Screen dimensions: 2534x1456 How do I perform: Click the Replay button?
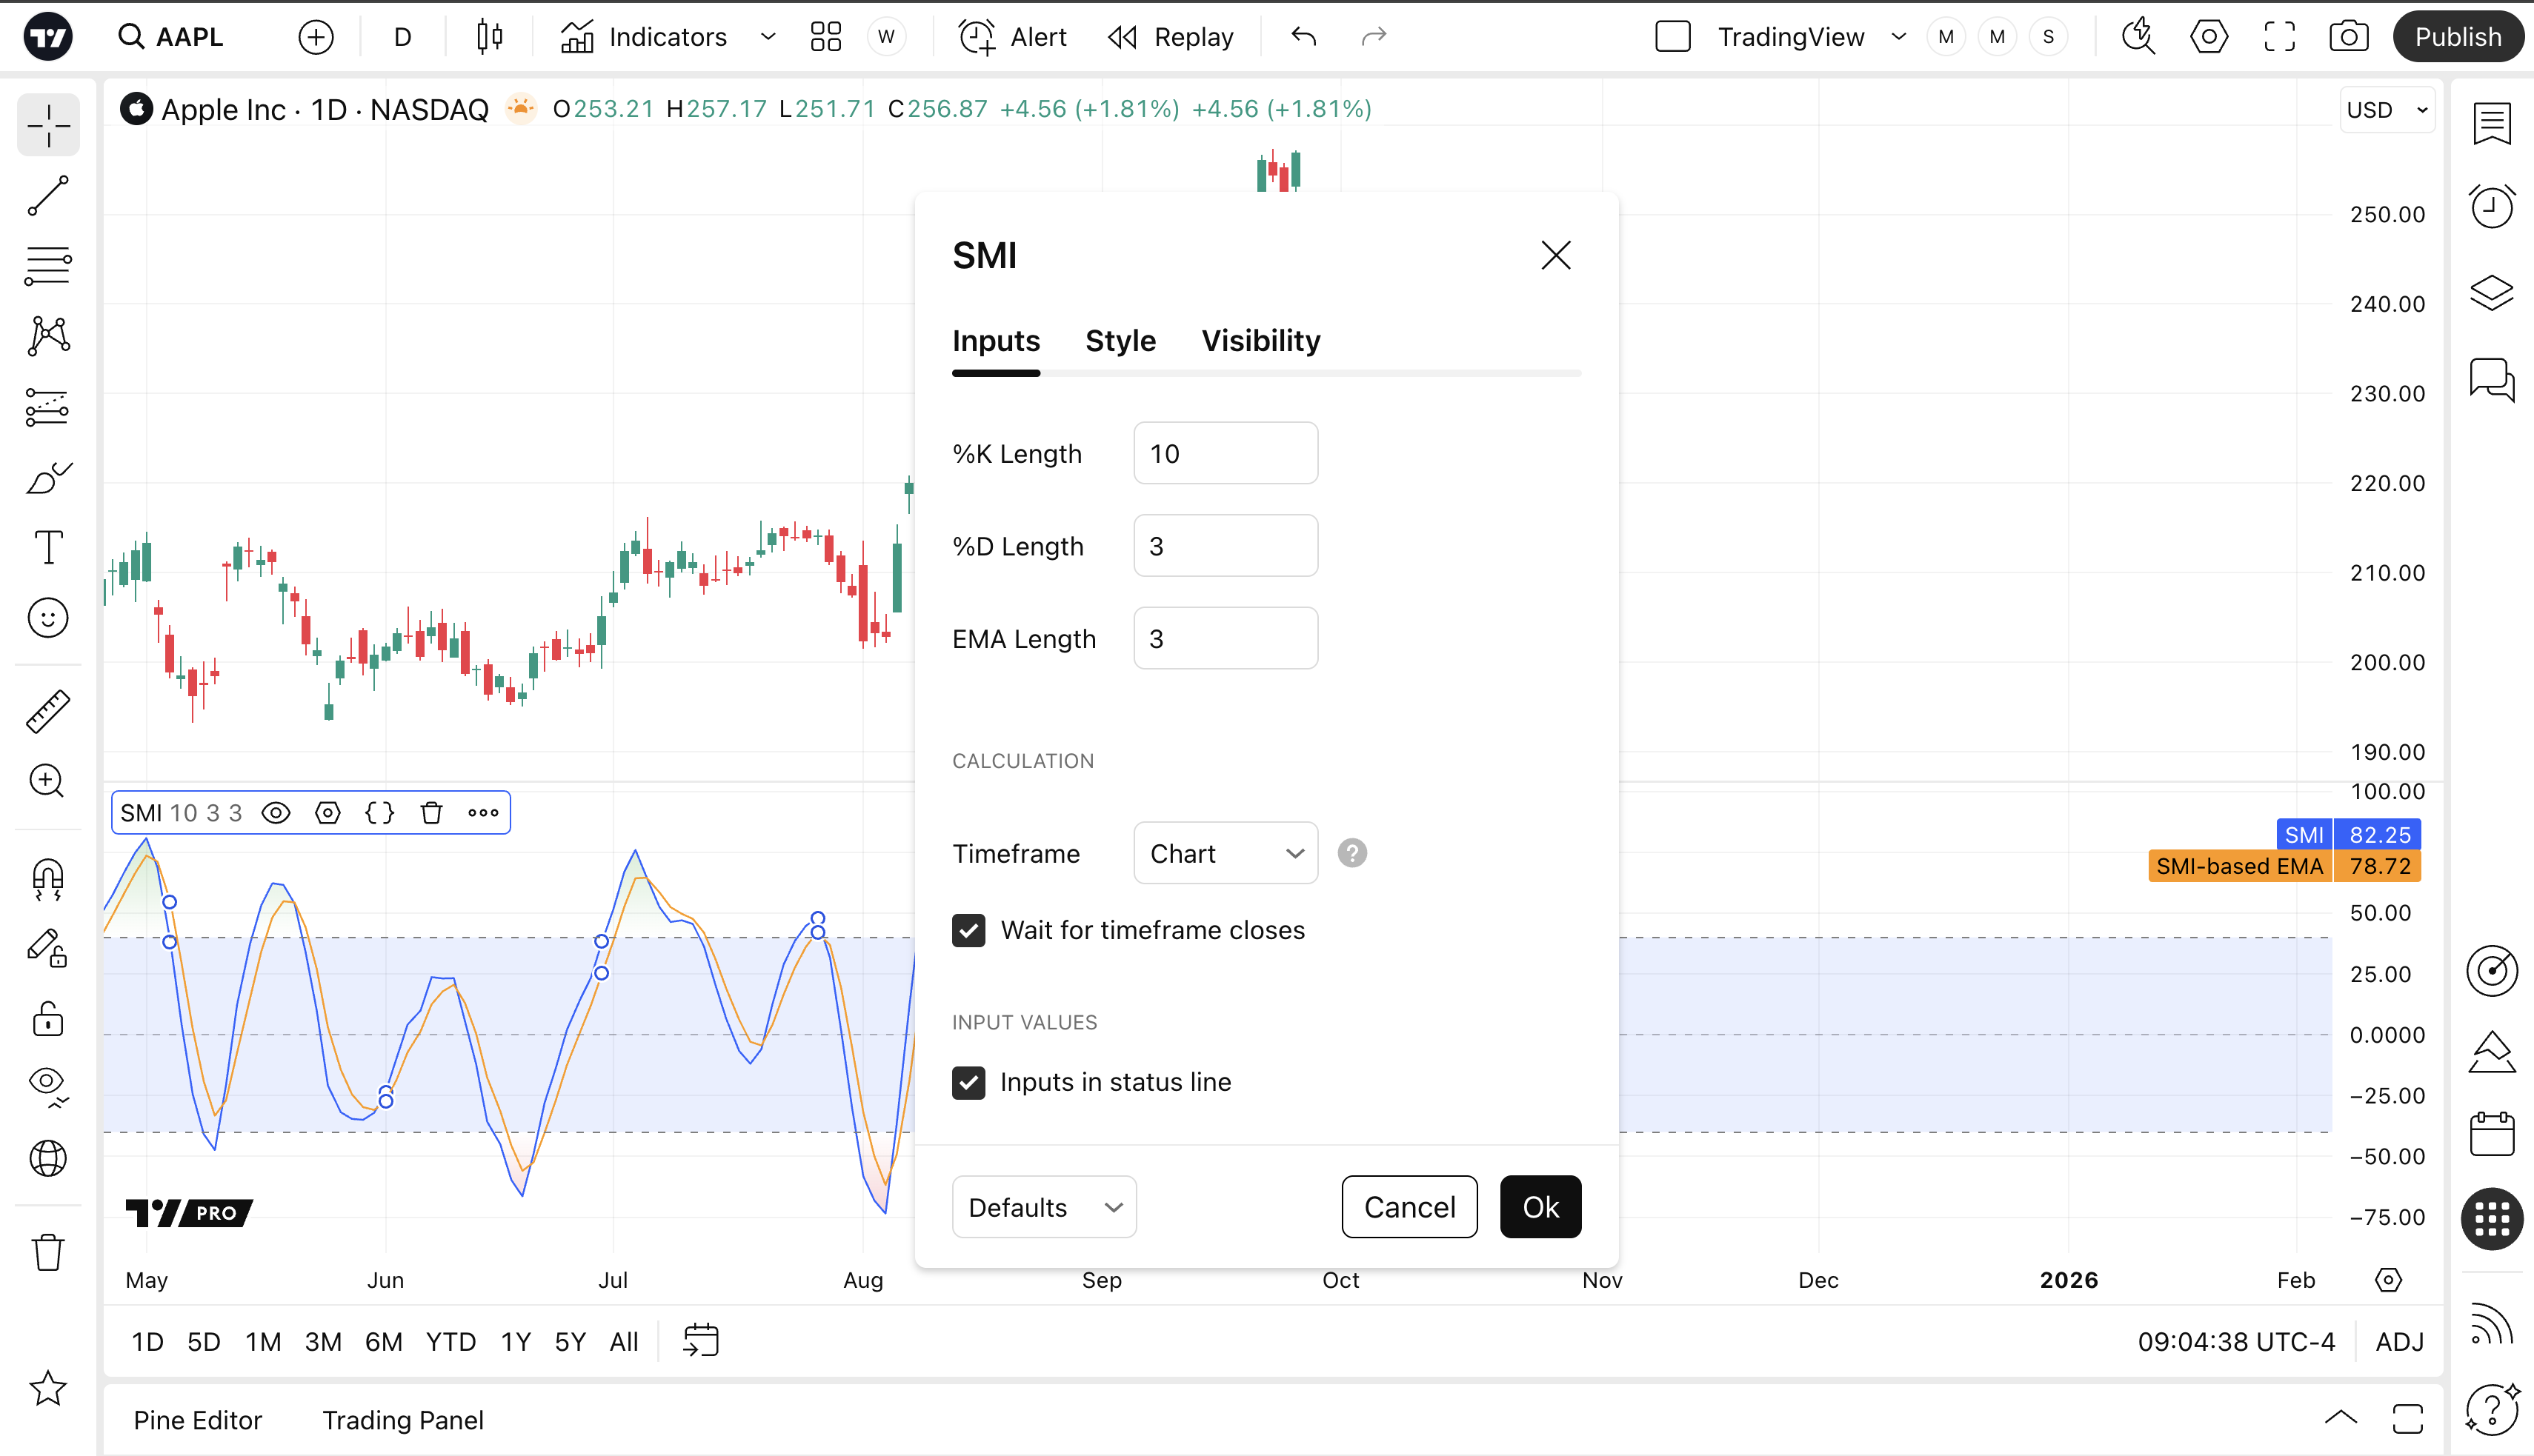pos(1171,37)
